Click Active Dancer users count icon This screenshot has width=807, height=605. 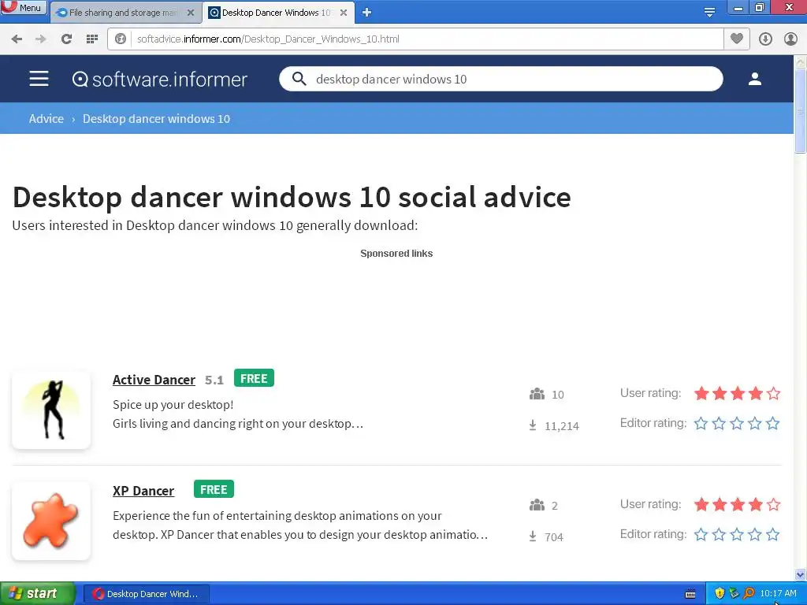point(537,394)
